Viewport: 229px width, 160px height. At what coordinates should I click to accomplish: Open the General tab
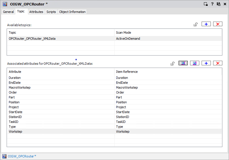click(x=8, y=12)
